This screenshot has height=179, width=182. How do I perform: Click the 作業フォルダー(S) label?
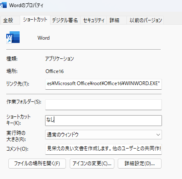(24, 102)
